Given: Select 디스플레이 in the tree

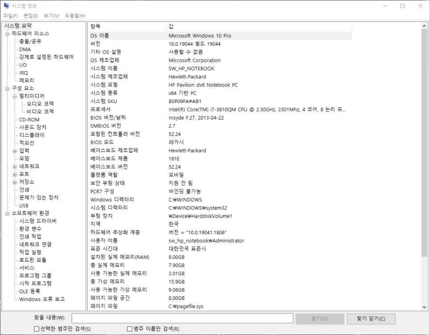Looking at the screenshot, I should pyautogui.click(x=32, y=135).
